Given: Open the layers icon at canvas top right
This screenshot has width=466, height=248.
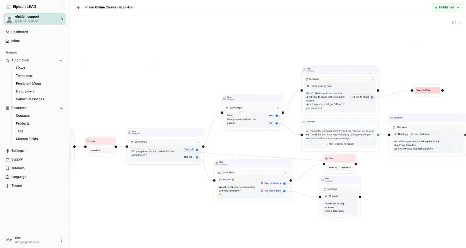Looking at the screenshot, I should tap(454, 22).
